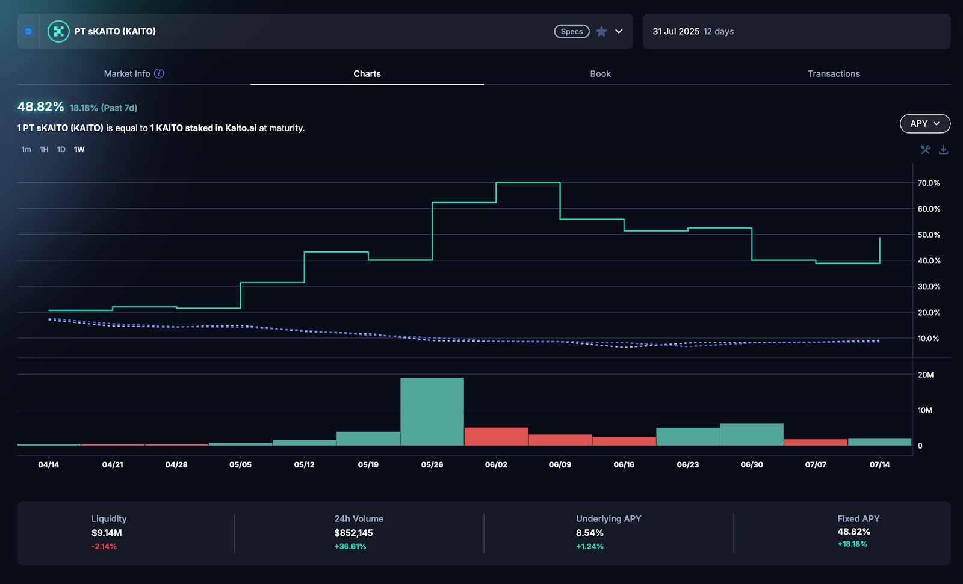This screenshot has width=963, height=584.
Task: Download the chart with the download icon
Action: coord(942,149)
